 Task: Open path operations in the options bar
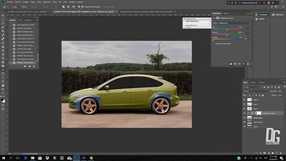[x=63, y=7]
